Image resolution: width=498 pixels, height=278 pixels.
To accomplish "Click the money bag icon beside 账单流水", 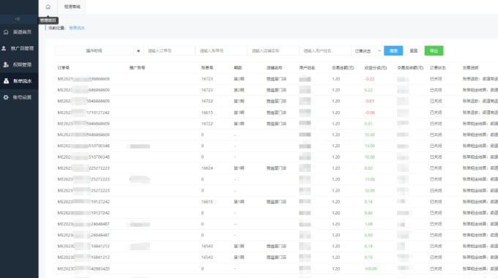I will pos(6,81).
